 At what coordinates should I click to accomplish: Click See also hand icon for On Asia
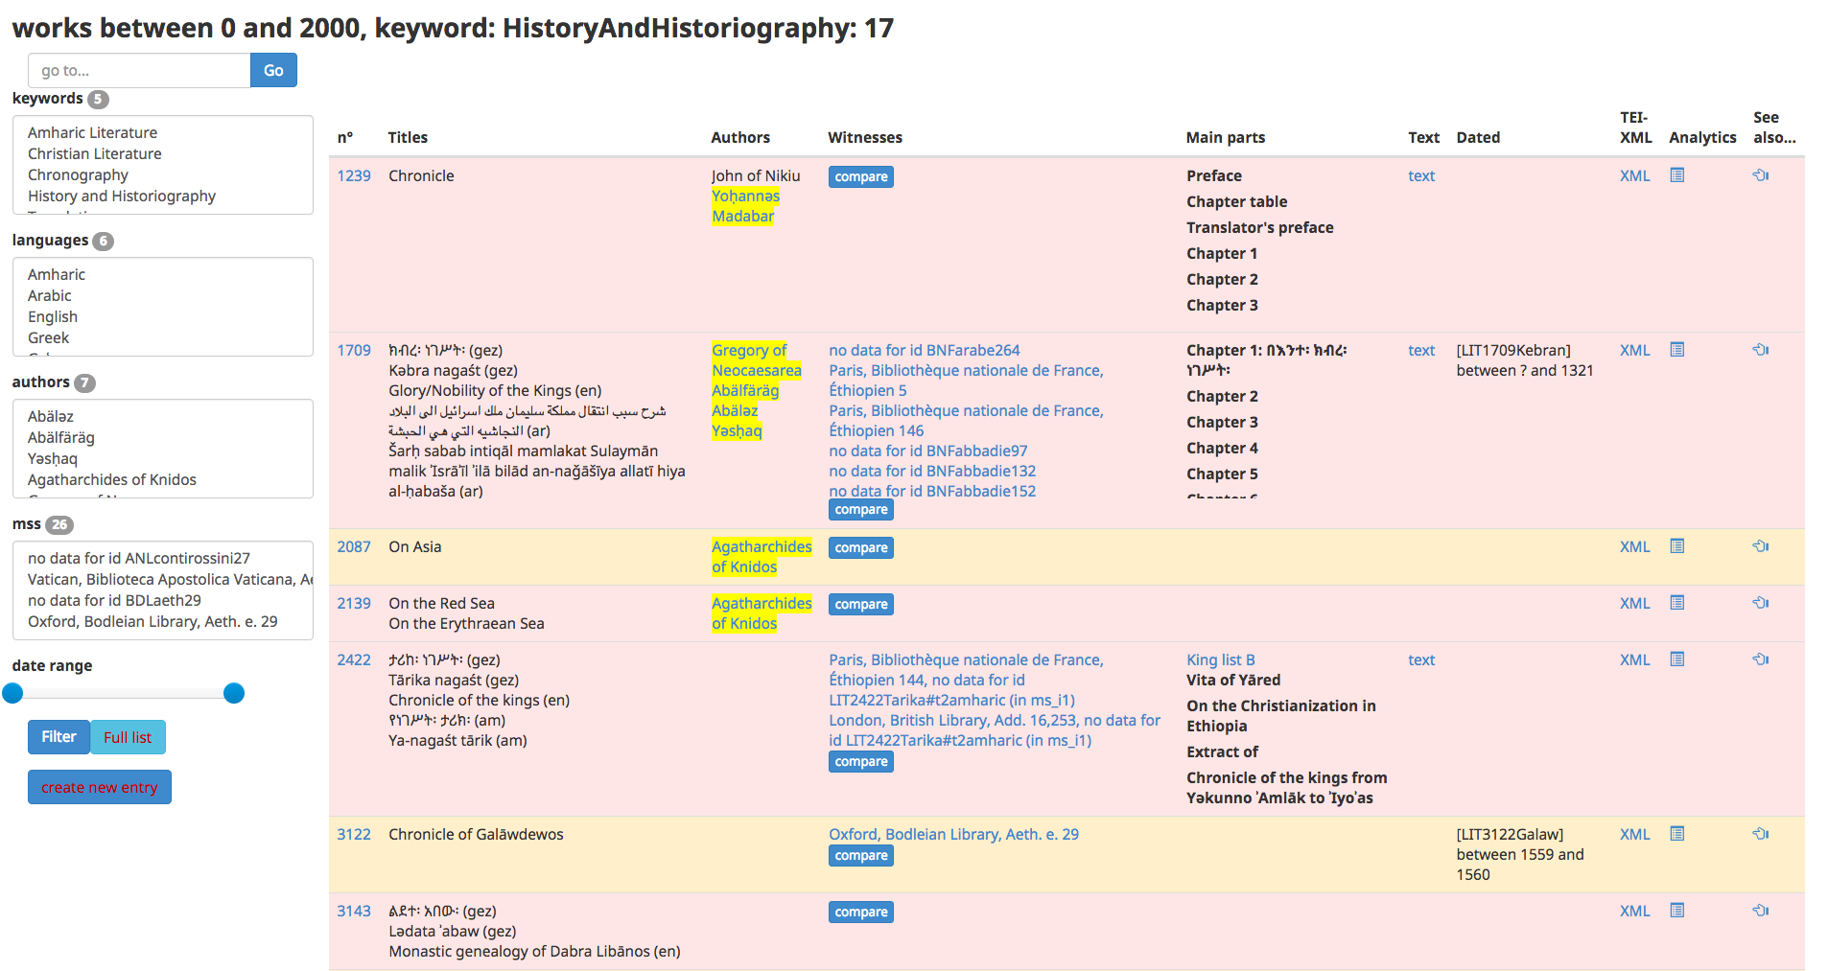point(1761,546)
